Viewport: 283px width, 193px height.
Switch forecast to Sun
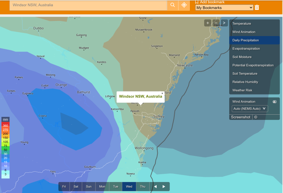(88, 186)
